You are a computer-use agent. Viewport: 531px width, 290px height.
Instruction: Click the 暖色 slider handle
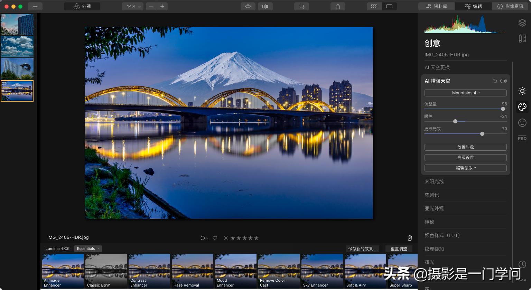[x=455, y=121]
